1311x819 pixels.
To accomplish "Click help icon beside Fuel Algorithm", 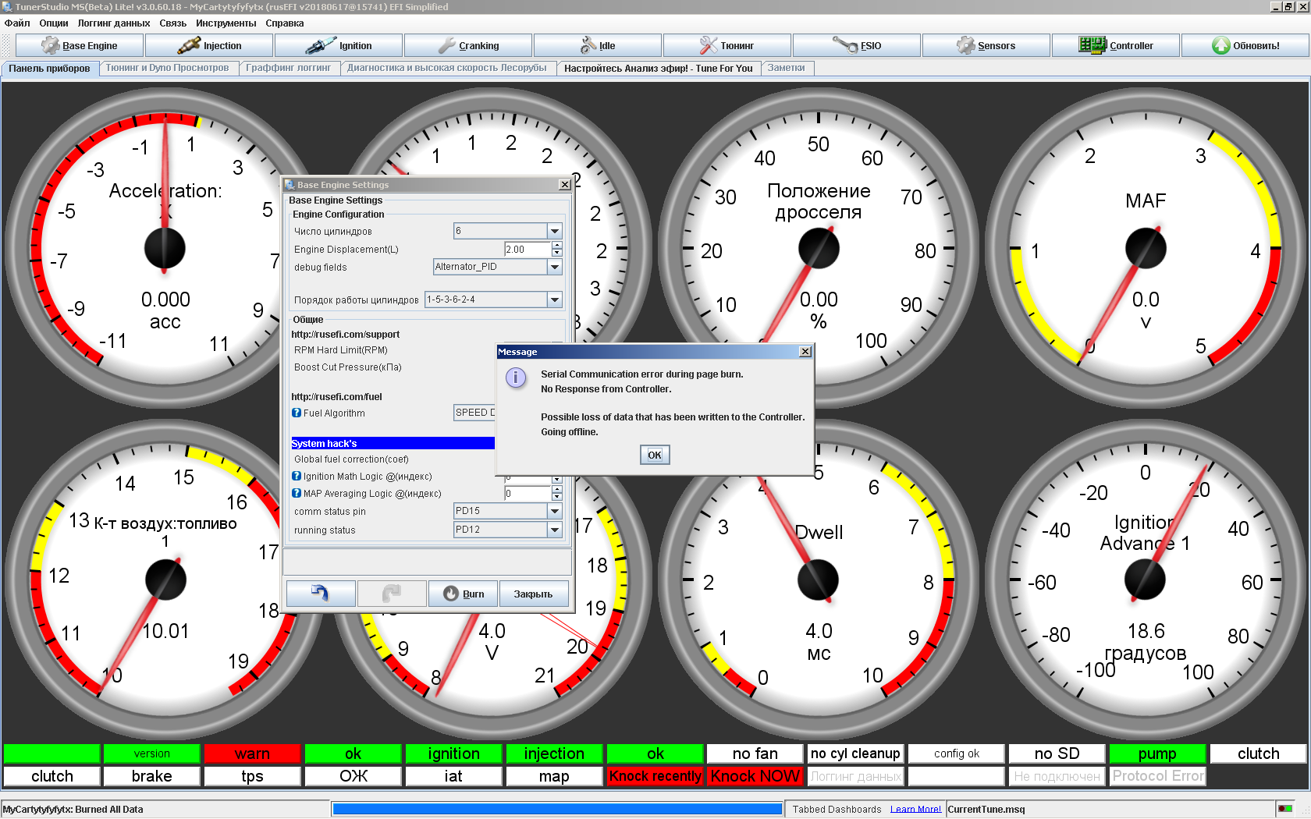I will coord(297,413).
